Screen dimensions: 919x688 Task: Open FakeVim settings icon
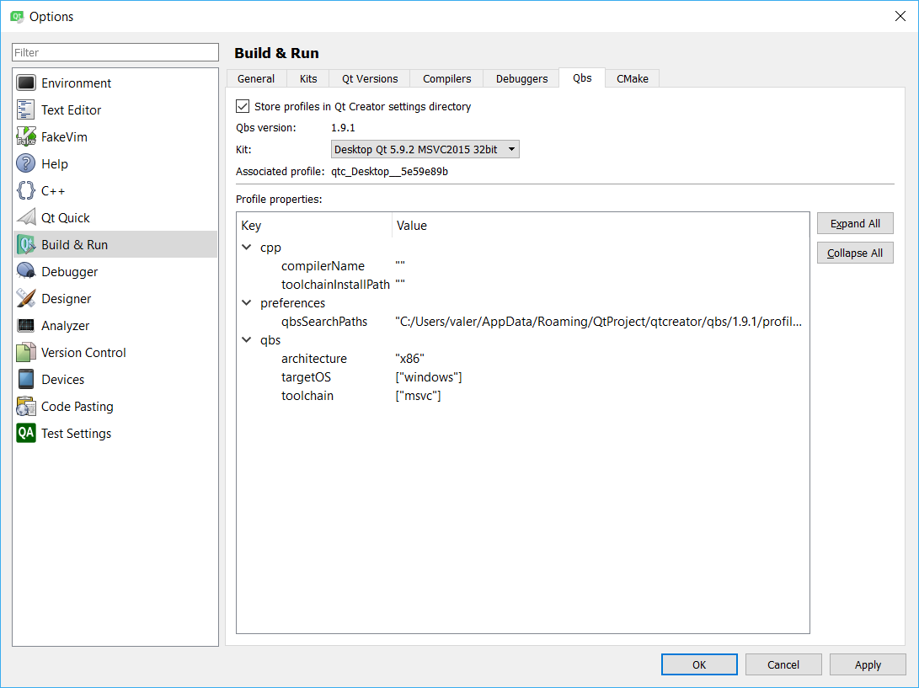coord(26,136)
